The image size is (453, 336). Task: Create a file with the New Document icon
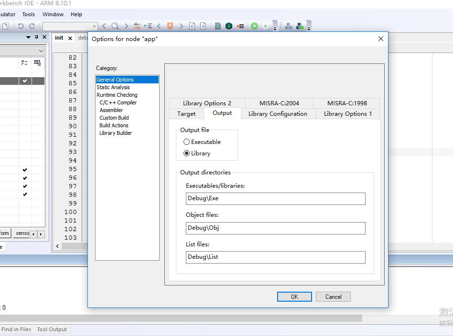tap(5, 26)
